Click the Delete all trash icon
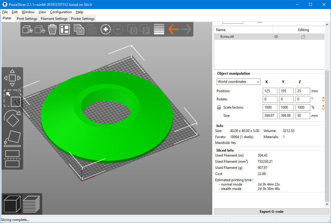Viewport: 331px width, 223px height. pos(52,29)
